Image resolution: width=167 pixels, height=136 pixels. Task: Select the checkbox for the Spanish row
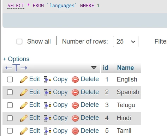[10, 92]
